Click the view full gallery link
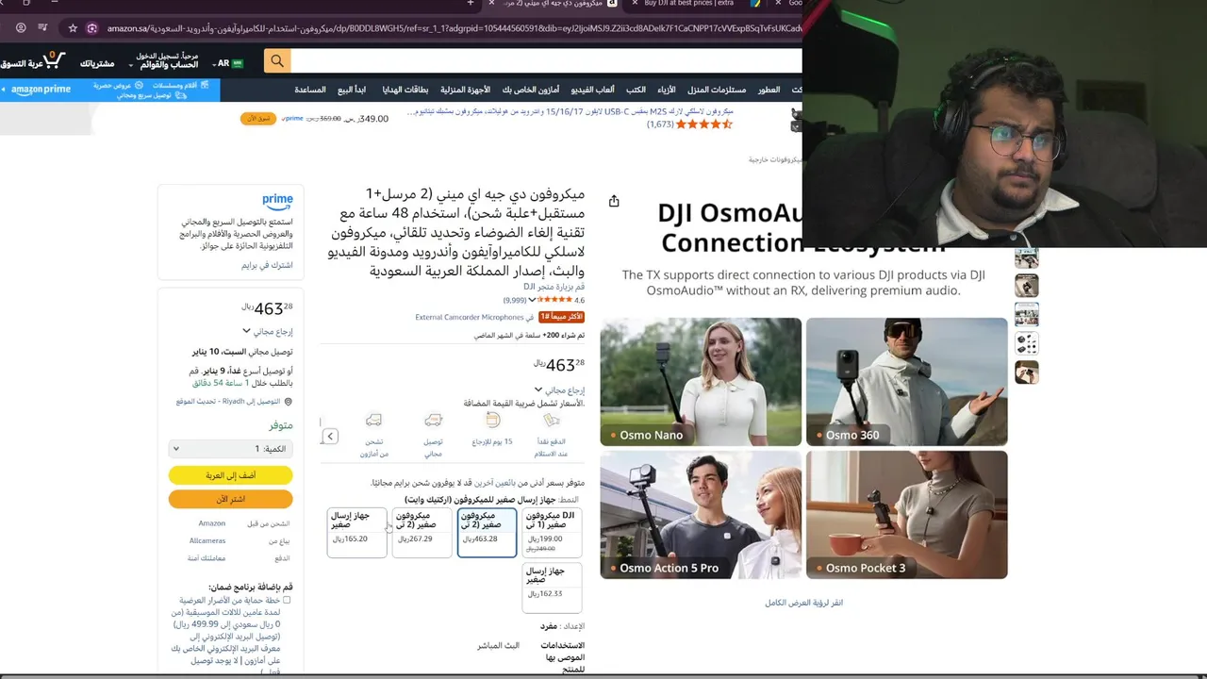 803,602
